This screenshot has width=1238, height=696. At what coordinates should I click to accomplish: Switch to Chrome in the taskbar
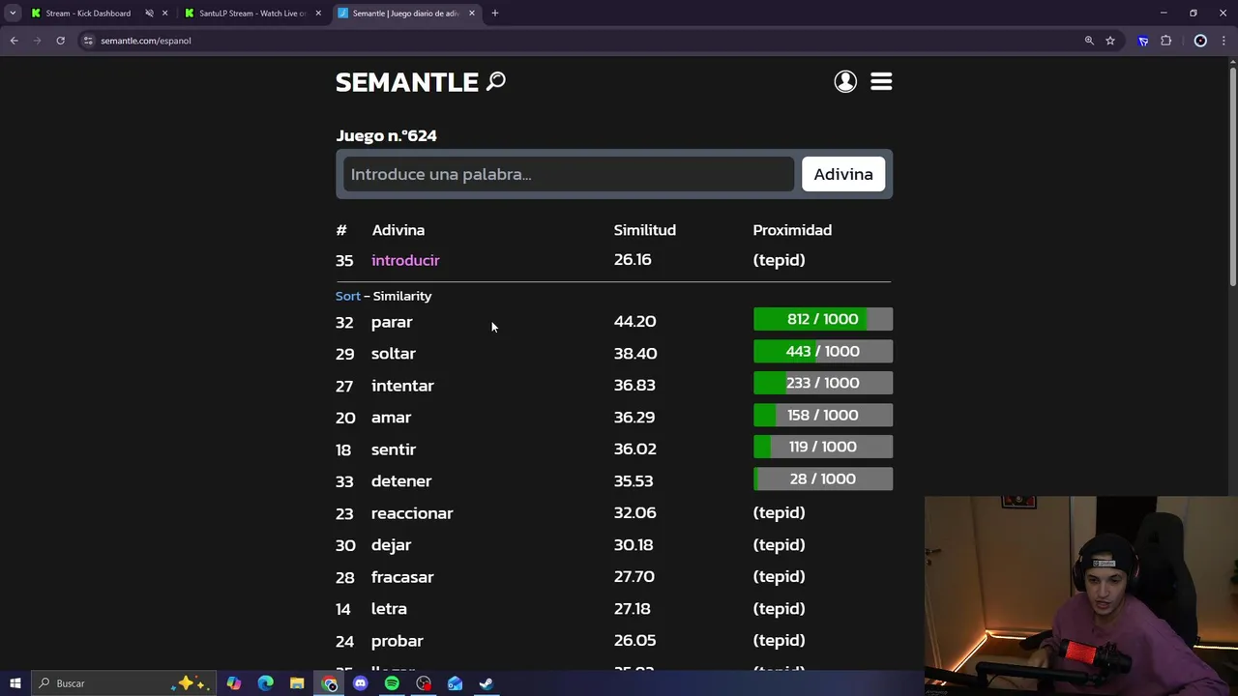[330, 683]
